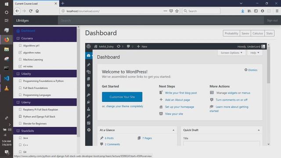Open WordPress Users sidebar icon
The width and height of the screenshot is (281, 158).
[x=89, y=109]
